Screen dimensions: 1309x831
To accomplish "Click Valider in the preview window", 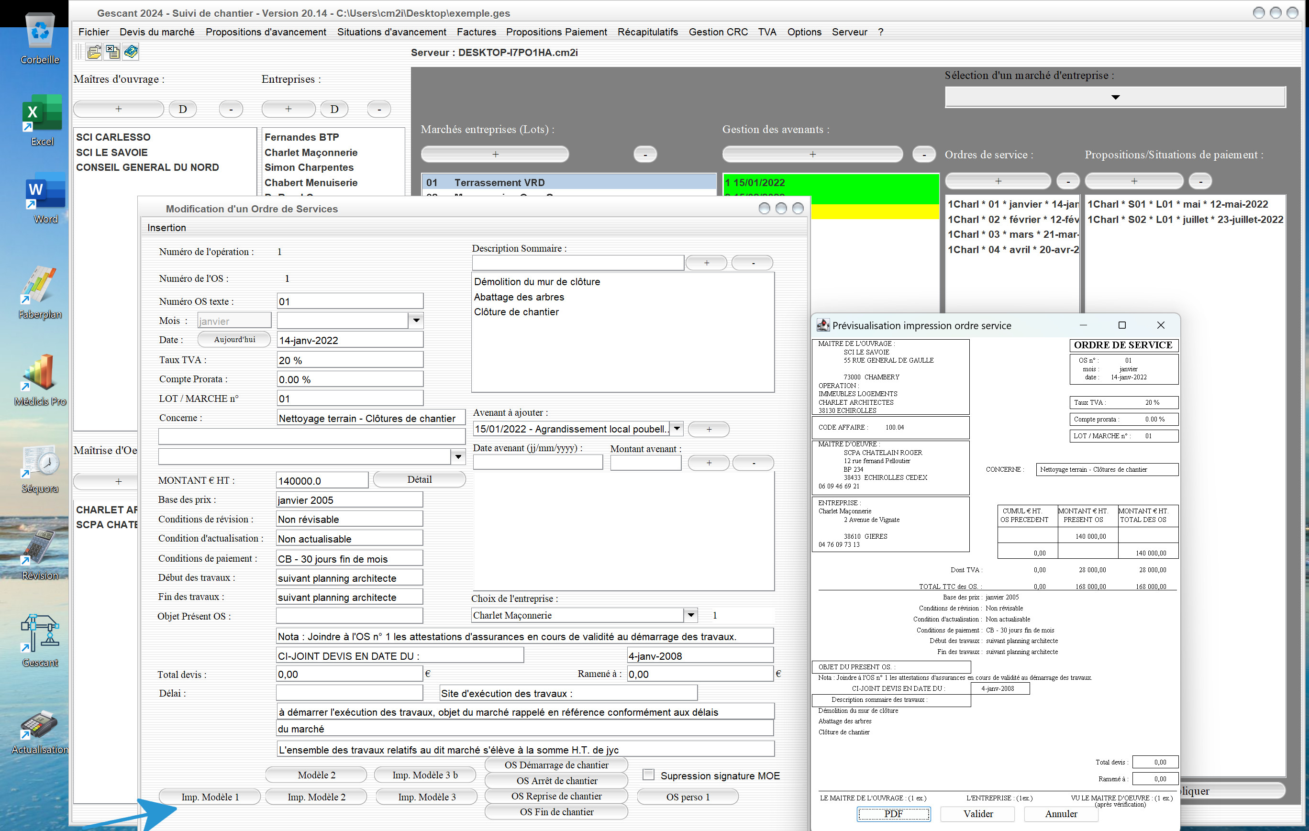I will pyautogui.click(x=978, y=814).
